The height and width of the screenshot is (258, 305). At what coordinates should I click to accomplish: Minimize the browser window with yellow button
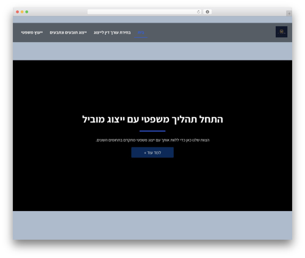click(22, 12)
